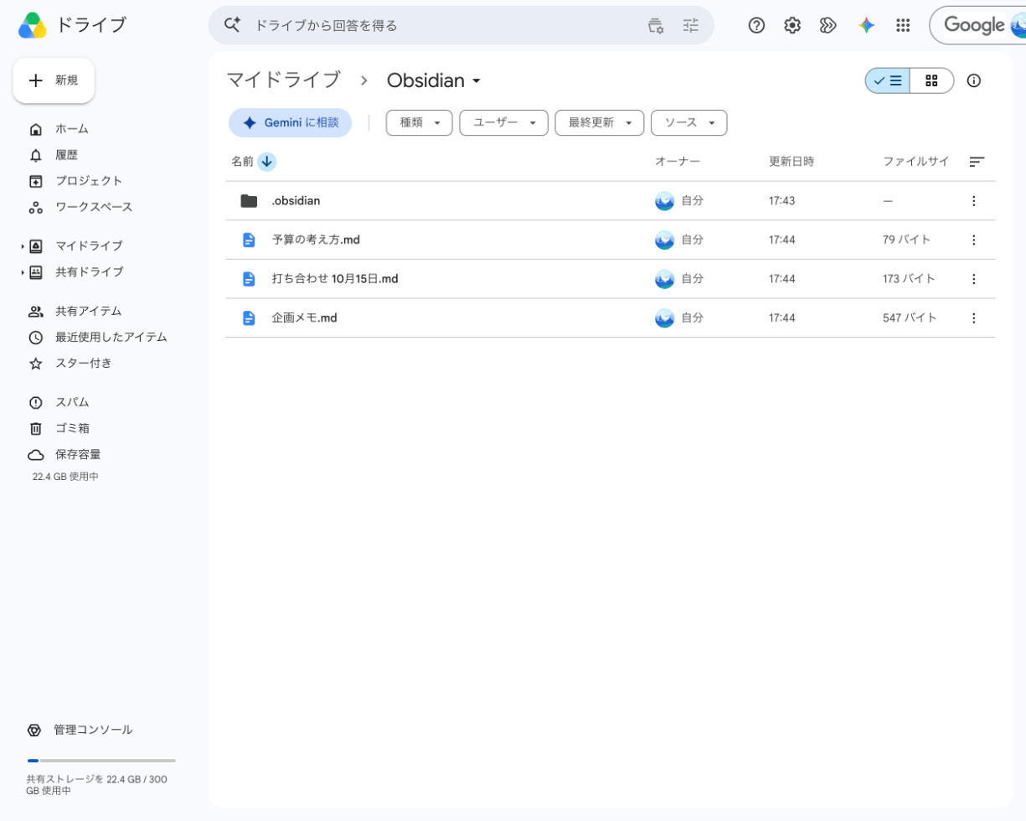1026x821 pixels.
Task: Open the Help question mark icon
Action: [x=756, y=25]
